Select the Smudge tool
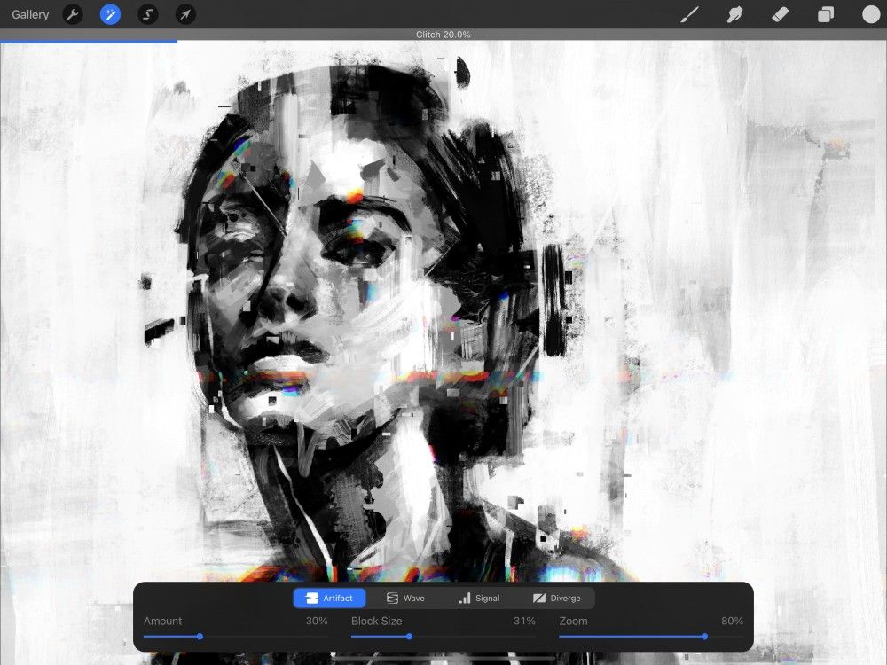This screenshot has width=887, height=665. pyautogui.click(x=734, y=14)
